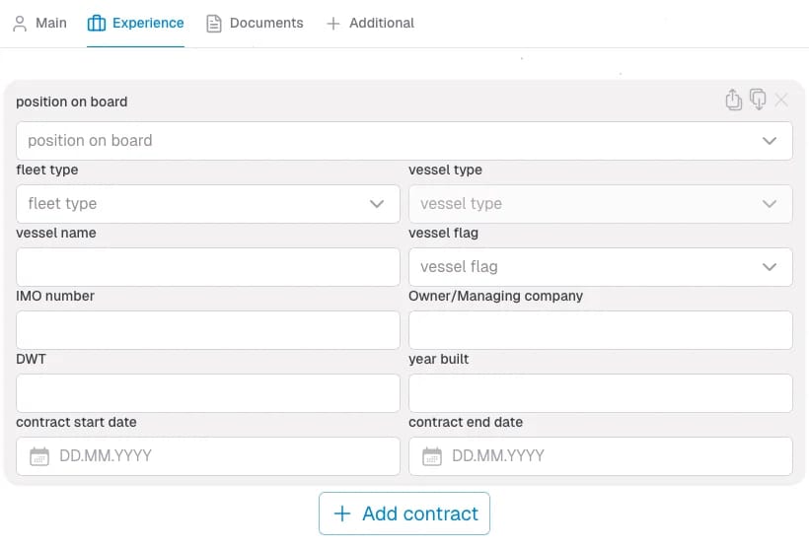Expand the position on board dropdown
Screen dimensions: 809x547
770,141
